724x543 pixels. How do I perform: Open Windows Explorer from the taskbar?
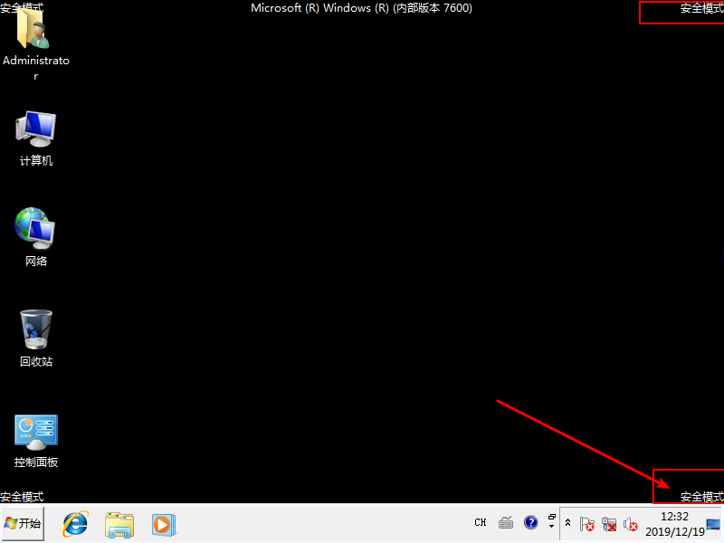[119, 523]
